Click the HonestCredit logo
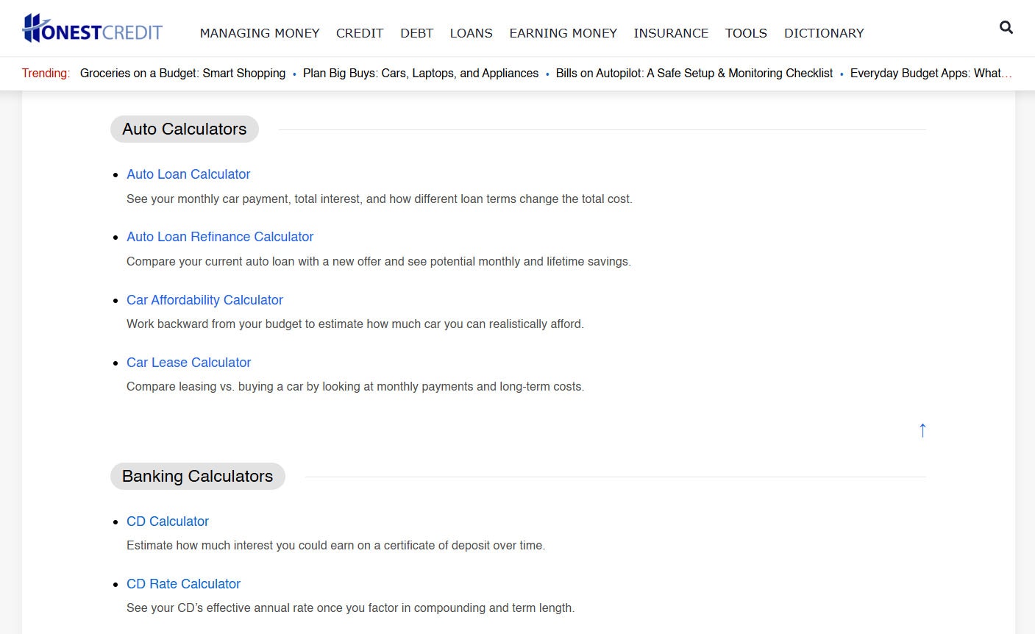Viewport: 1035px width, 634px height. point(93,29)
